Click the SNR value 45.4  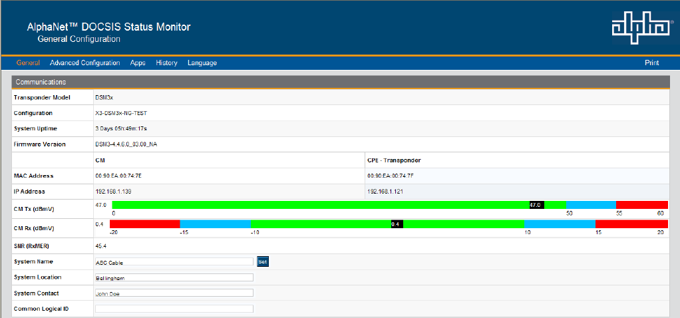[x=101, y=246]
